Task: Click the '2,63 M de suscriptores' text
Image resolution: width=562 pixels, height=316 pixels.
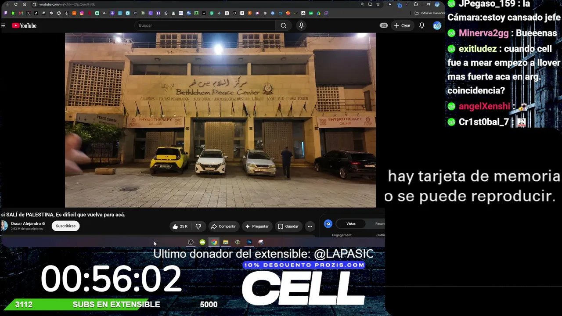Action: [27, 229]
